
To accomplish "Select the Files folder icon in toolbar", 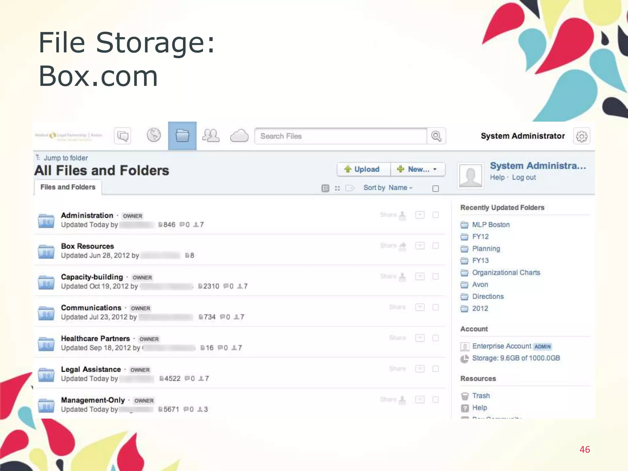I will click(182, 136).
